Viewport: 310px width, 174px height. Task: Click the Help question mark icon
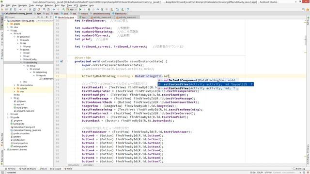tap(128, 9)
